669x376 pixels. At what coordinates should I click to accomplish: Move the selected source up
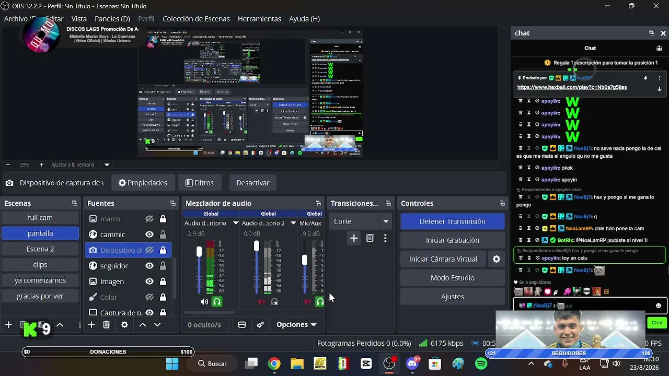click(x=142, y=325)
